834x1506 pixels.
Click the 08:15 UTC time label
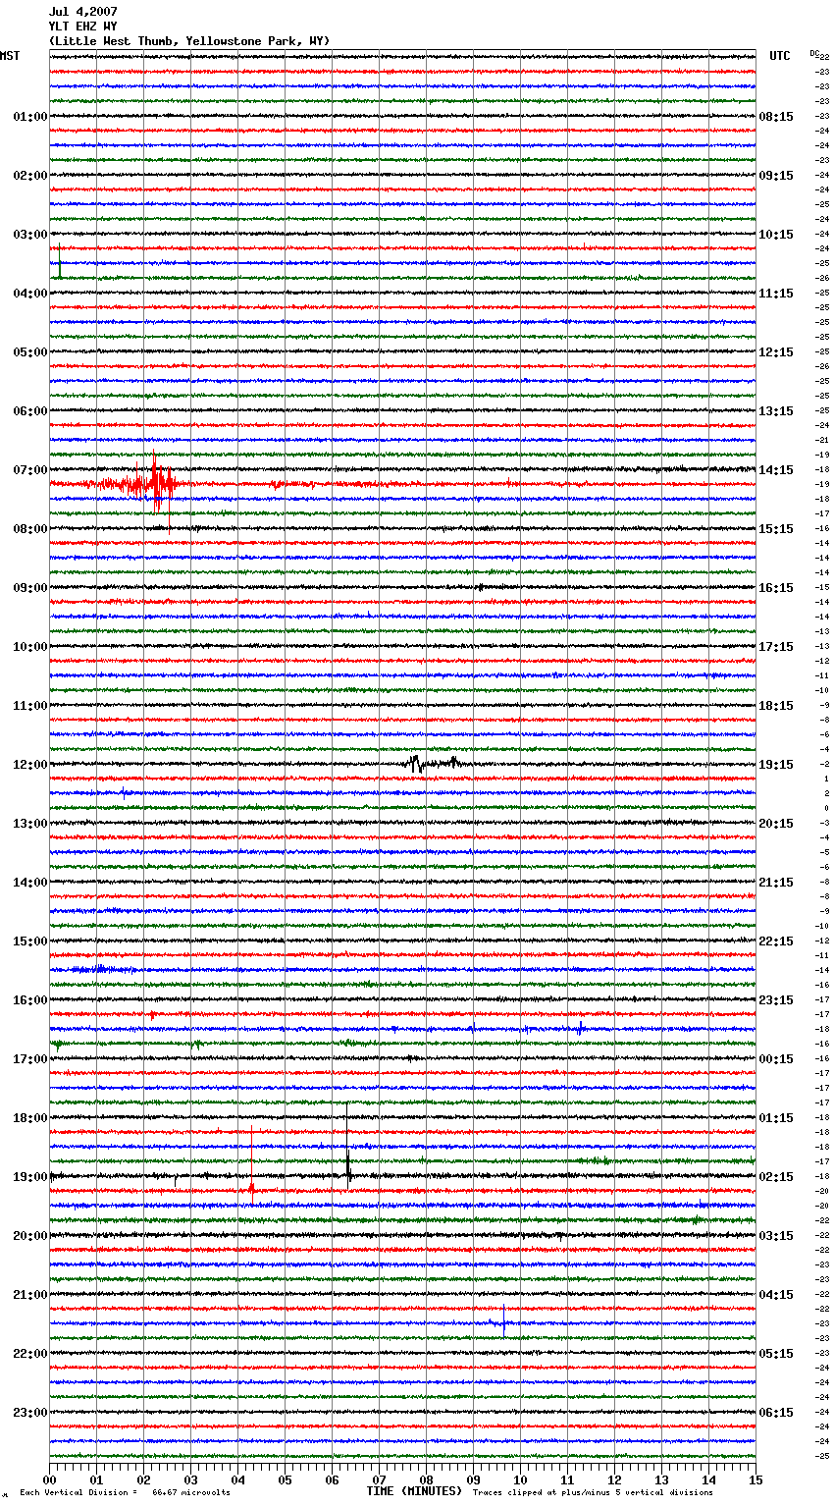776,117
